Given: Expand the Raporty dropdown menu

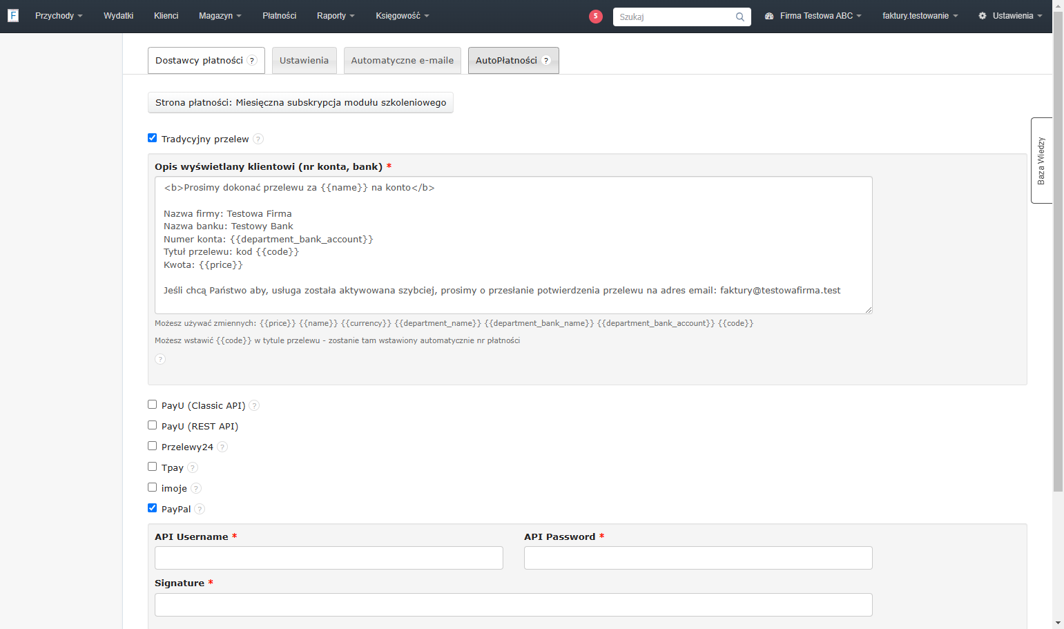Looking at the screenshot, I should (x=336, y=16).
